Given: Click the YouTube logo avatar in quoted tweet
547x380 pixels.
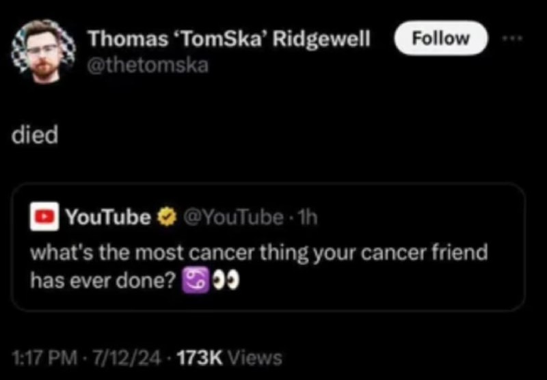Looking at the screenshot, I should [44, 217].
